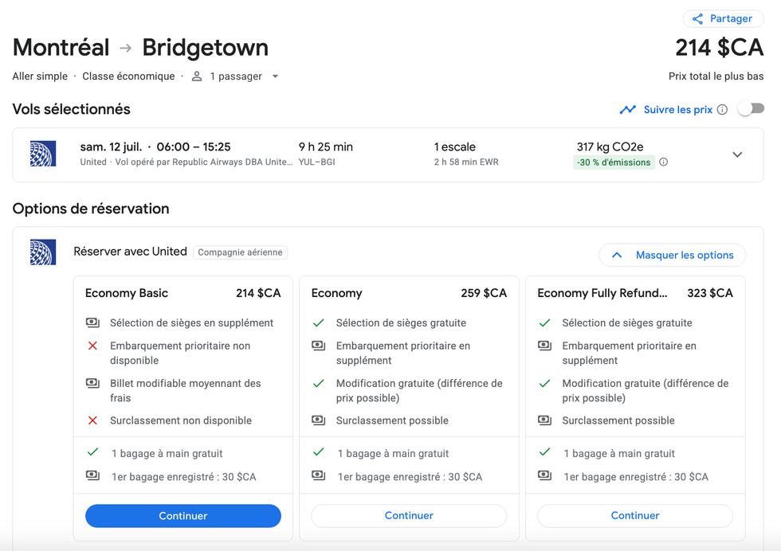Click the -30 % d'émissions green badge
Image resolution: width=781 pixels, height=551 pixels.
coord(614,162)
